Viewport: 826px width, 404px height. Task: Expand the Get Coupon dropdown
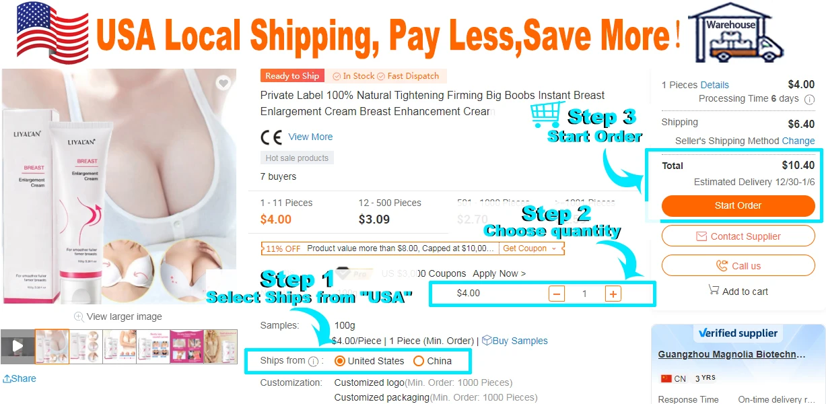point(530,248)
